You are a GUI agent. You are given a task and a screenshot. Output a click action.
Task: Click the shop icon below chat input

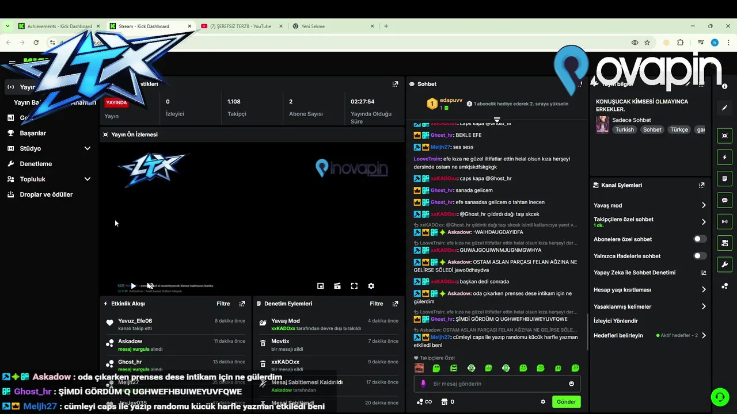tap(445, 402)
